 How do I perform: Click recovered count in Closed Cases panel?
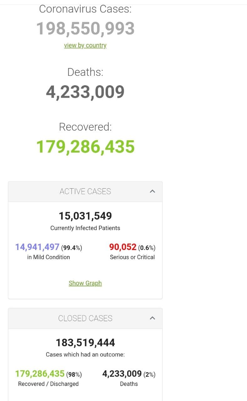point(40,374)
